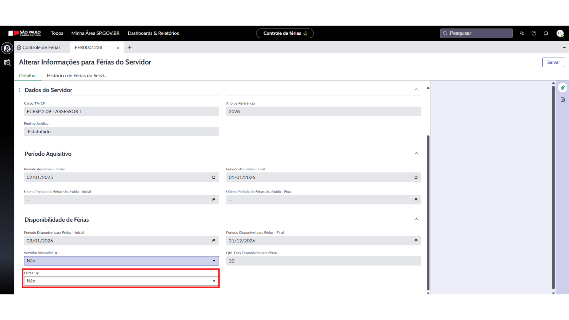Open the chat conversations icon
Image resolution: width=569 pixels, height=320 pixels.
[x=522, y=33]
